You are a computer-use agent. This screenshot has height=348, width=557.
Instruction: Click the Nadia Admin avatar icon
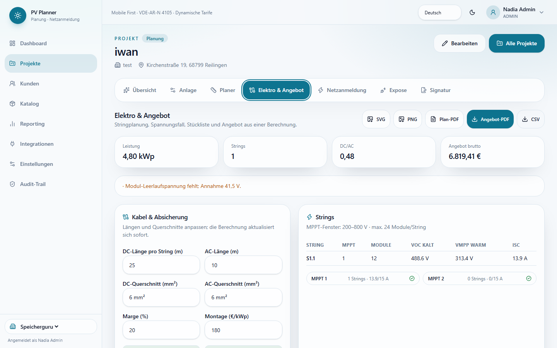[x=493, y=12]
